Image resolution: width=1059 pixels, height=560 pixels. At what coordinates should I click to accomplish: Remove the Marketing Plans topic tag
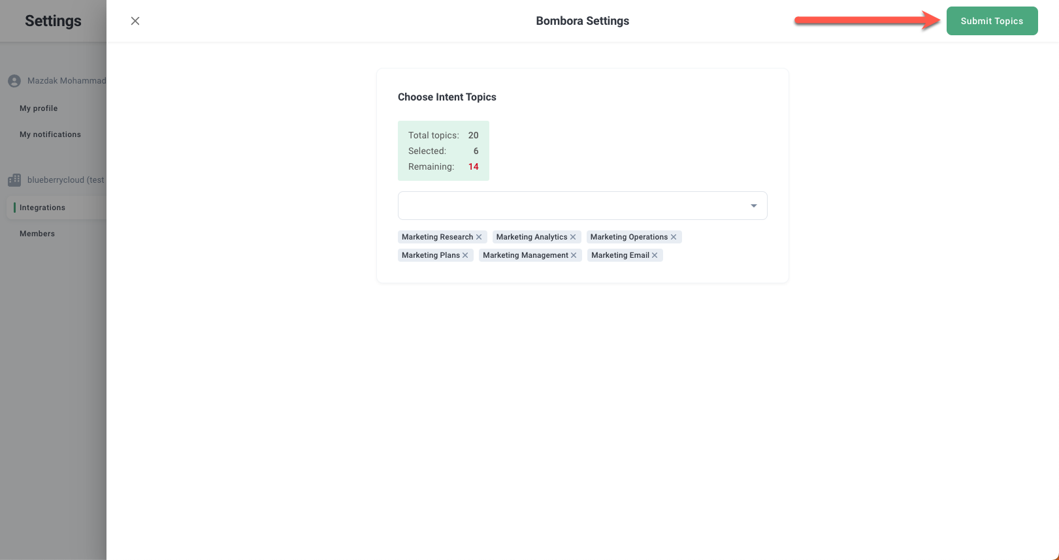(465, 255)
